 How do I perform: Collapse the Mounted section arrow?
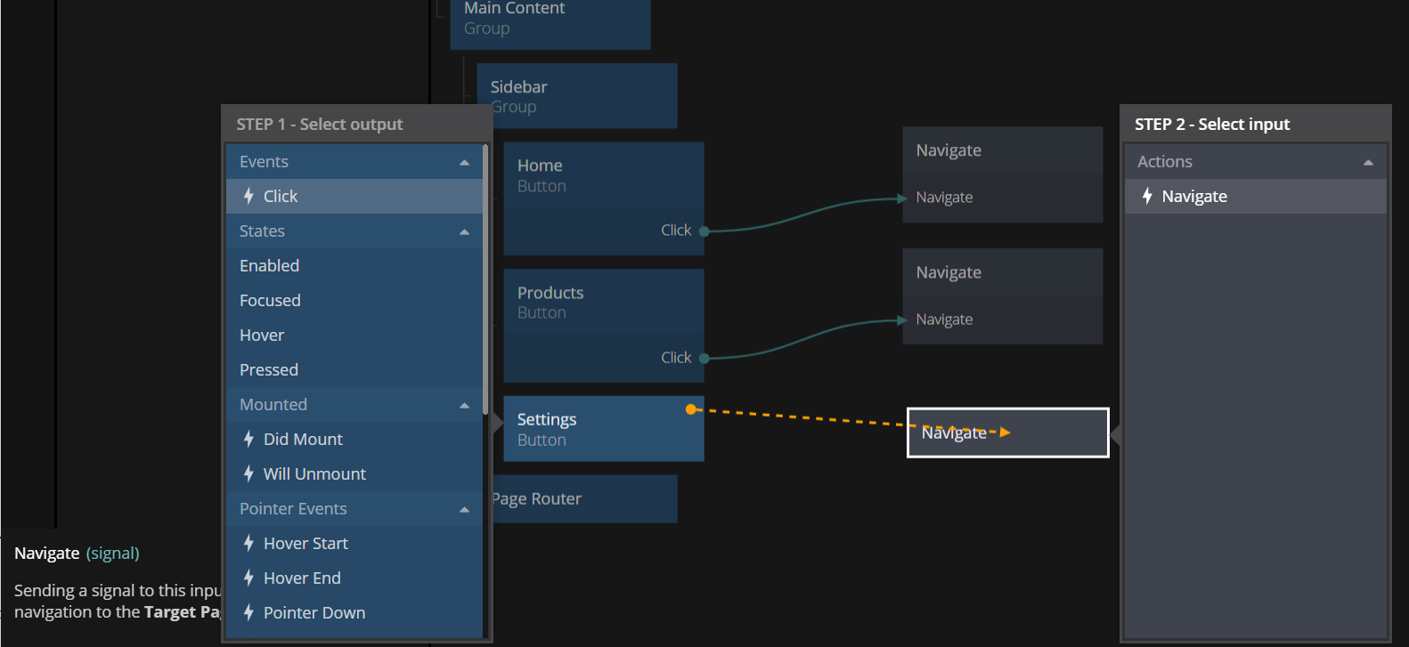click(464, 405)
